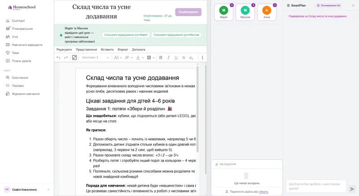Redo the last edit in editor toolbar
This screenshot has height=196, width=359.
click(x=66, y=58)
